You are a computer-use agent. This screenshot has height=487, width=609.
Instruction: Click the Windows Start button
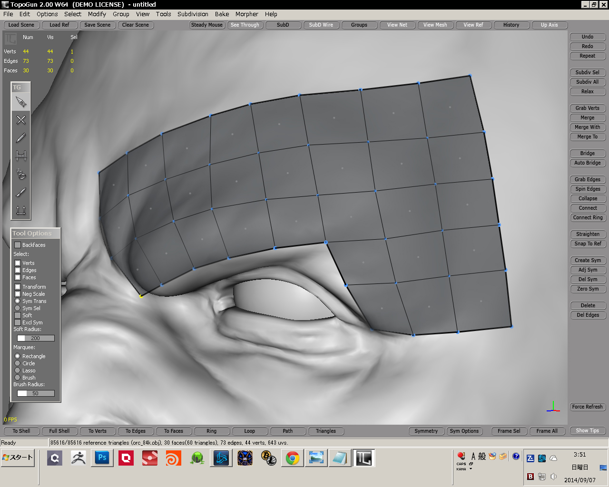[x=18, y=458]
